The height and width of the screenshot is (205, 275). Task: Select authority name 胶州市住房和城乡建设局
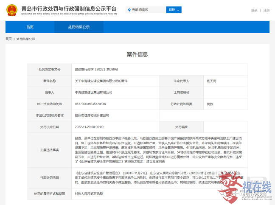92,115
